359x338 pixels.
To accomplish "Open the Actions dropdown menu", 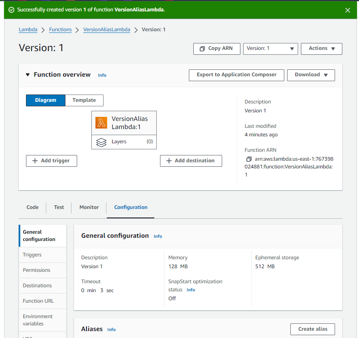I will coord(321,48).
